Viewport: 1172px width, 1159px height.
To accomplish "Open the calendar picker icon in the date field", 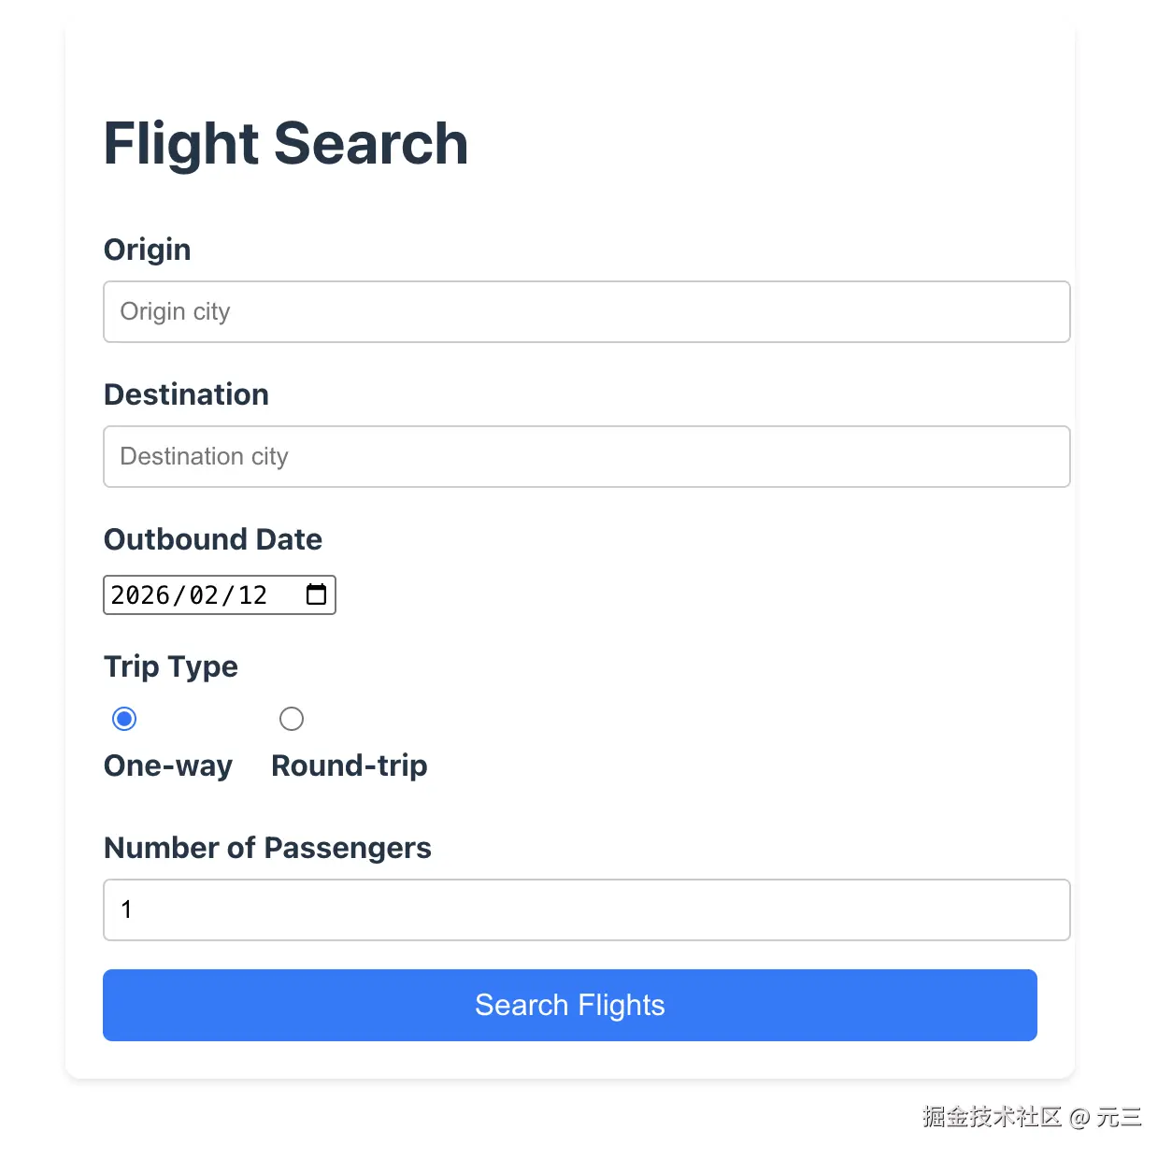I will point(316,594).
